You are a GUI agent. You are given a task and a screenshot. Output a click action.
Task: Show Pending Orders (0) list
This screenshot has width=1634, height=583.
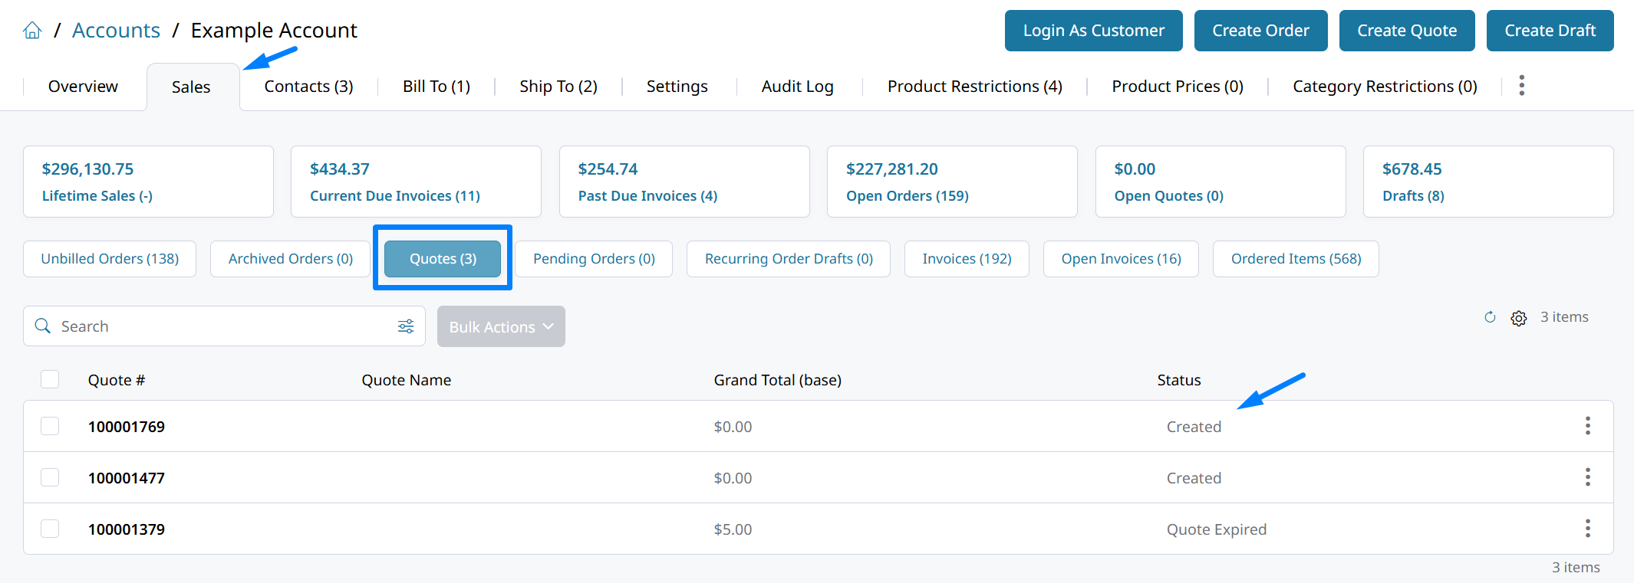(594, 259)
